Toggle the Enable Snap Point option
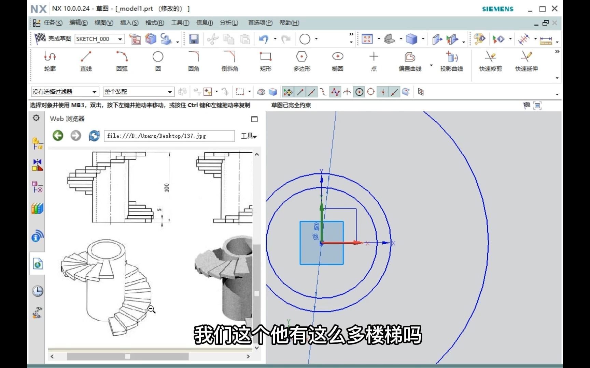This screenshot has height=368, width=590. tap(288, 92)
